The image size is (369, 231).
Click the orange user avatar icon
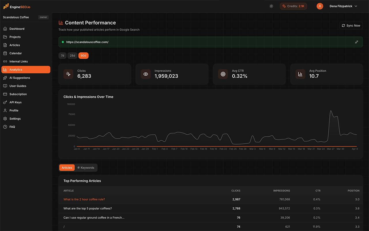(320, 6)
